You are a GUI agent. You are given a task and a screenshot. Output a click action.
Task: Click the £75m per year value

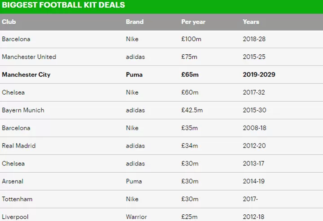pos(189,57)
